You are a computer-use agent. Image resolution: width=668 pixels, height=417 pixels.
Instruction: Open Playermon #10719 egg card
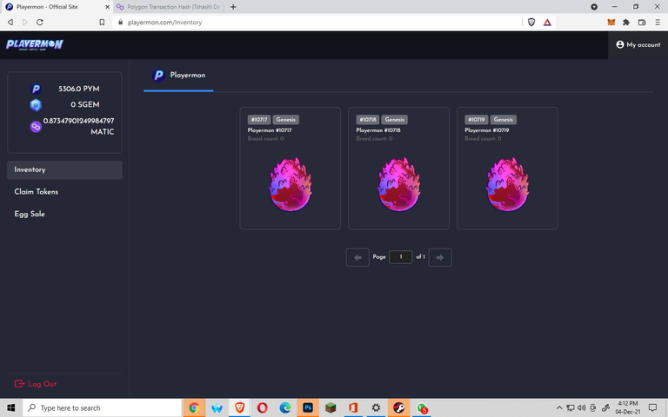coord(507,169)
